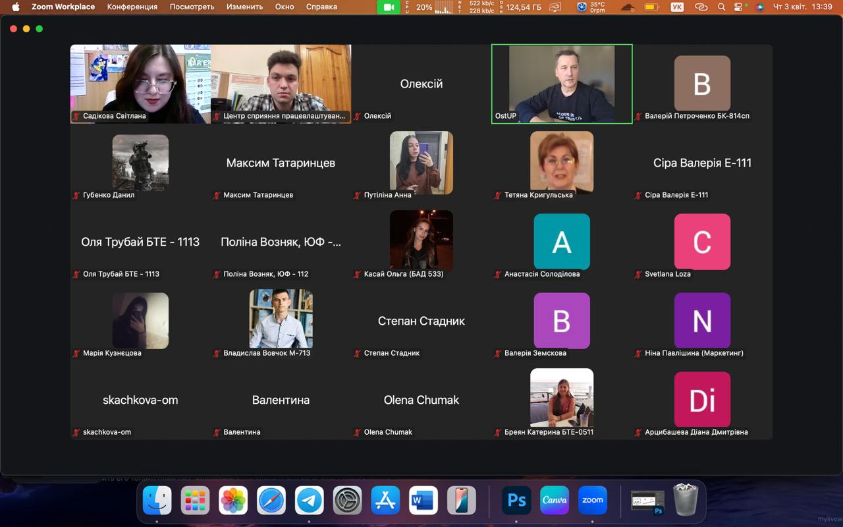The width and height of the screenshot is (843, 527).
Task: Open the Справка menu
Action: (x=321, y=7)
